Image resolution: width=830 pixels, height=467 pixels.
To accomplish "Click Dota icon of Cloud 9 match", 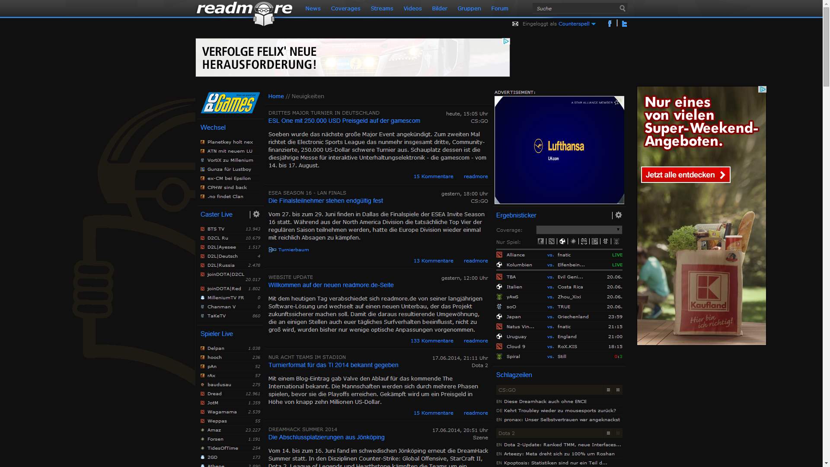I will click(499, 346).
